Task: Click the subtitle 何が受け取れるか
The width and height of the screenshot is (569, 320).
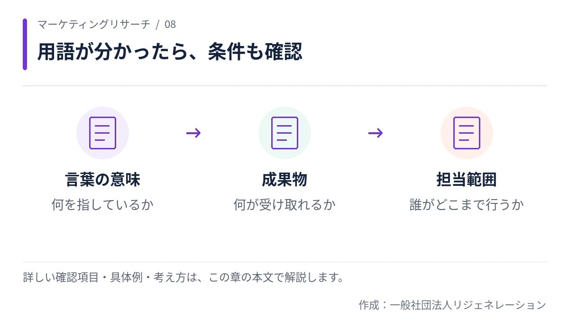Action: click(x=284, y=205)
